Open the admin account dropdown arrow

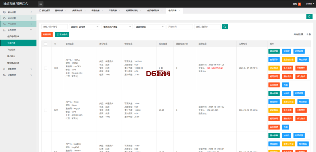[x=314, y=4]
